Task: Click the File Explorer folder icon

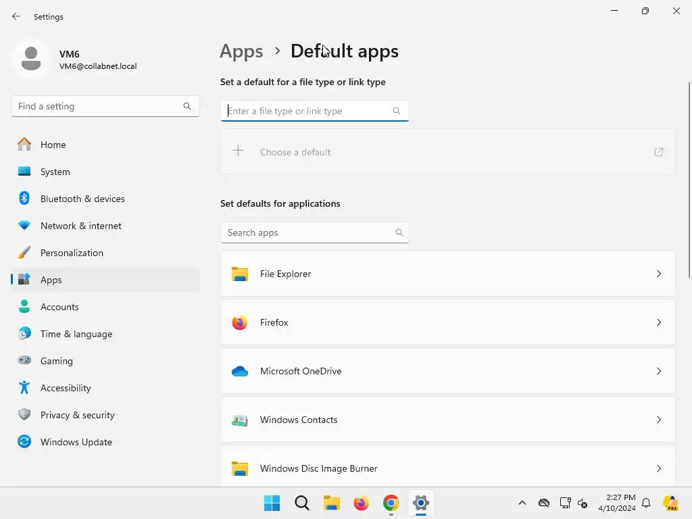Action: 240,274
